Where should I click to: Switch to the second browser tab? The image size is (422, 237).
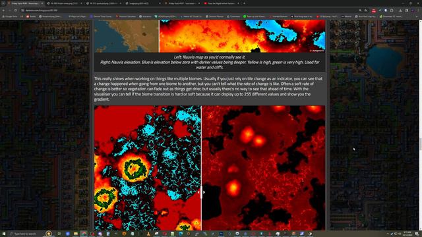(64, 3)
